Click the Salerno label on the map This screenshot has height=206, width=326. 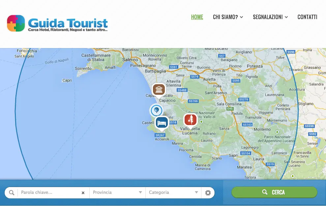point(130,60)
